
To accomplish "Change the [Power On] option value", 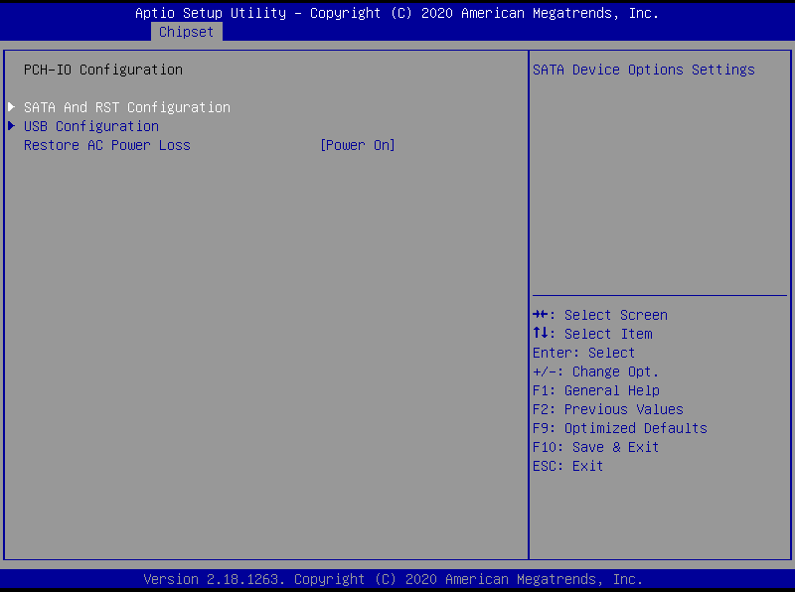I will (x=358, y=145).
